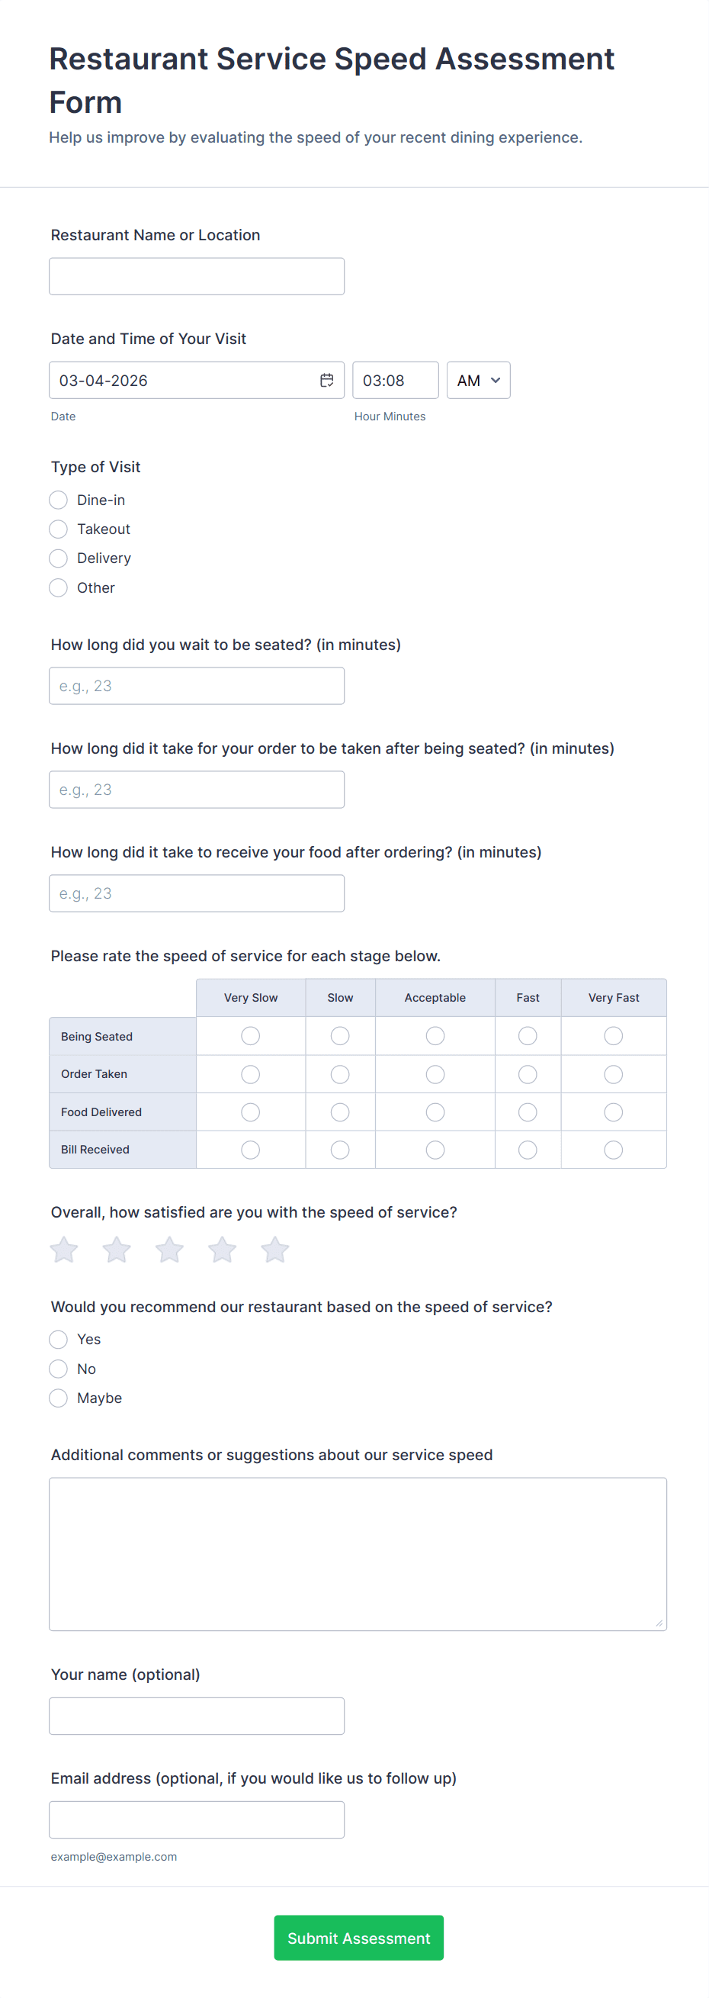
Task: Rate speed satisfaction one star
Action: (x=64, y=1250)
